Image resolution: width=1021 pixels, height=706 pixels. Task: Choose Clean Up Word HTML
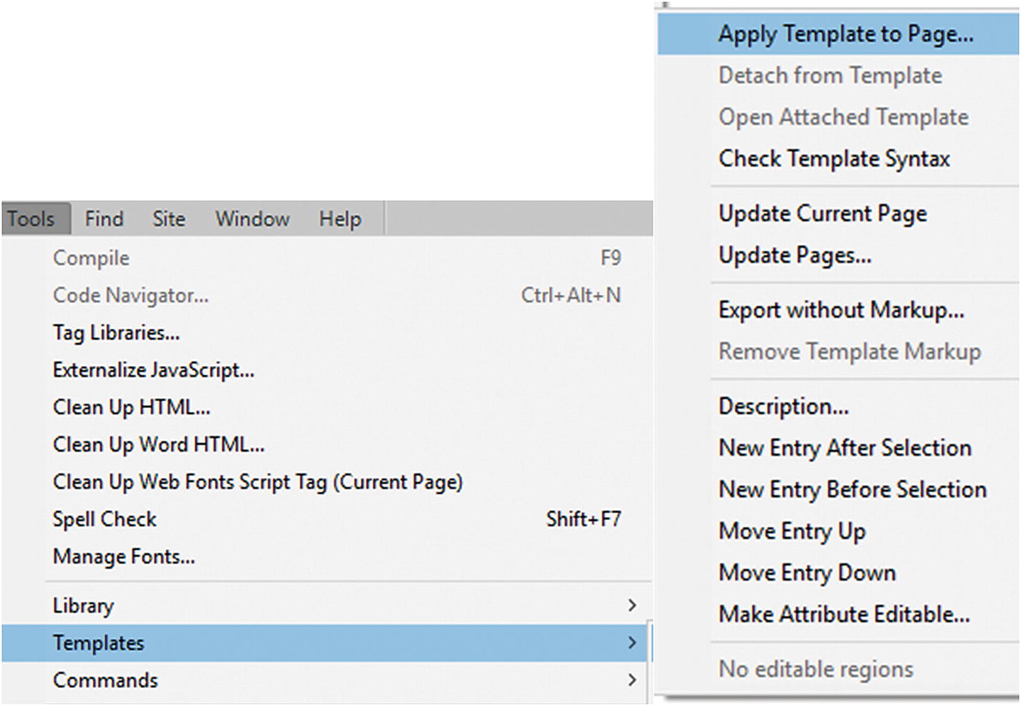[x=158, y=445]
